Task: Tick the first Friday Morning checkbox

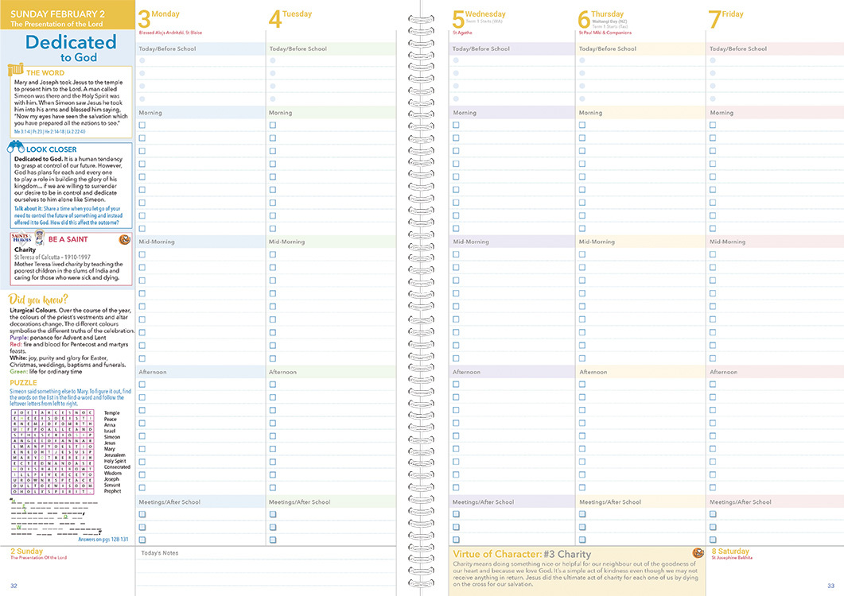Action: coord(713,125)
